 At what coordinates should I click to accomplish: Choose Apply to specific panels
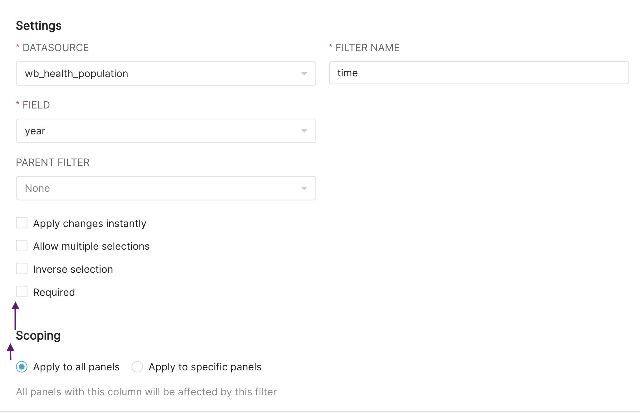click(137, 367)
